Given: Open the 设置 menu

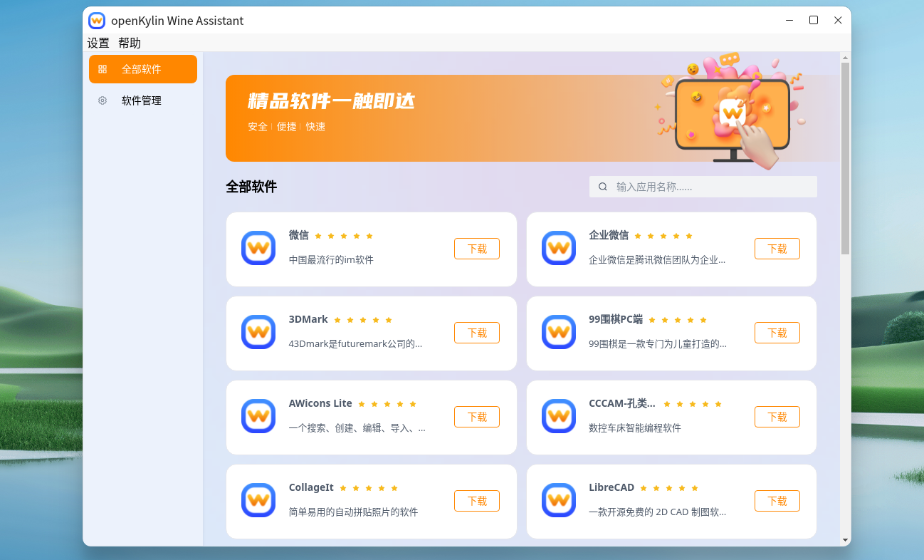Looking at the screenshot, I should coord(98,43).
